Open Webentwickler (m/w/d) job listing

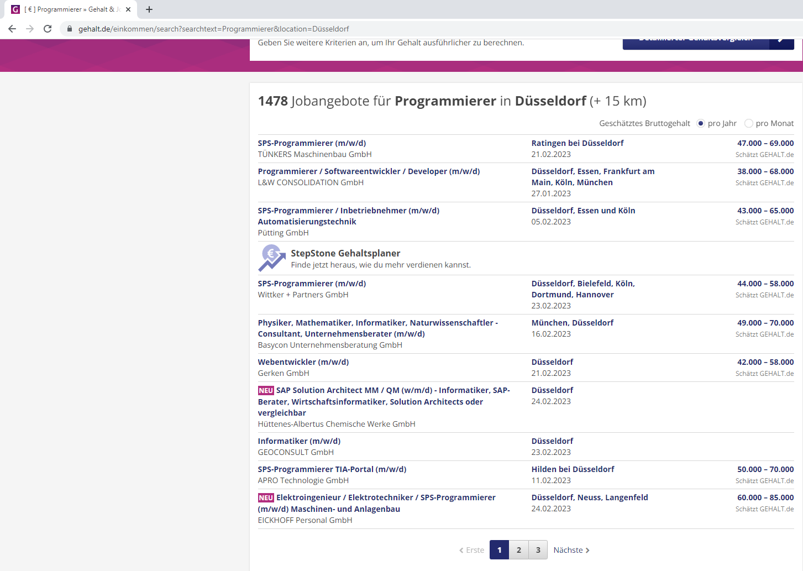(x=303, y=362)
